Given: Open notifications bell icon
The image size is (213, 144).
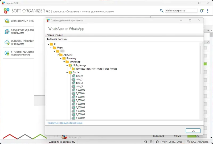Looking at the screenshot, I should click(202, 11).
